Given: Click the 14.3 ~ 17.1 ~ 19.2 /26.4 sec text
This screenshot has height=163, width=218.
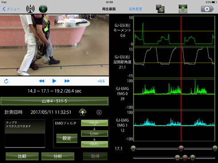Looking at the screenshot, I should [x=54, y=91].
